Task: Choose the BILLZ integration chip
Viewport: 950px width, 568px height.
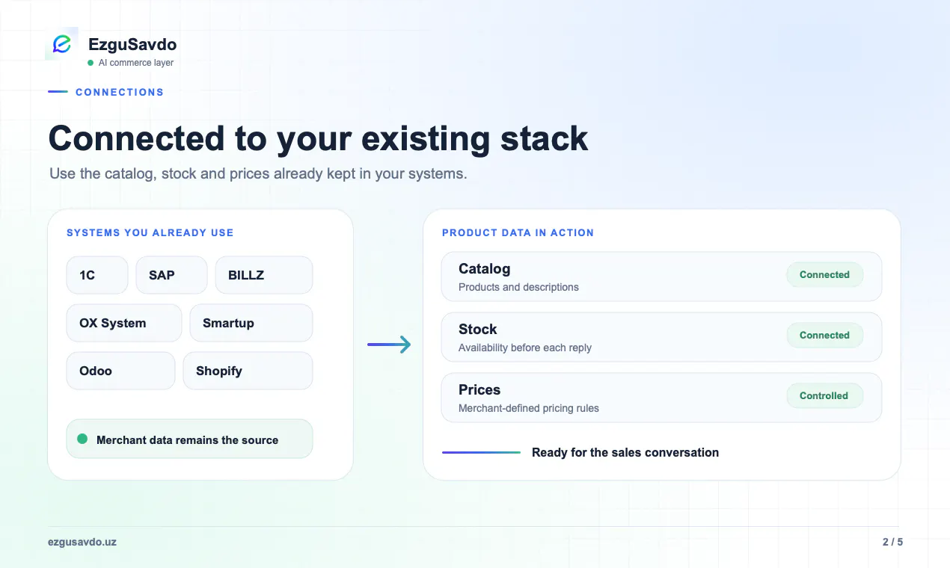Action: click(264, 275)
